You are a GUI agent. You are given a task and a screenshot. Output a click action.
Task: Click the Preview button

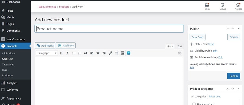[x=234, y=37]
